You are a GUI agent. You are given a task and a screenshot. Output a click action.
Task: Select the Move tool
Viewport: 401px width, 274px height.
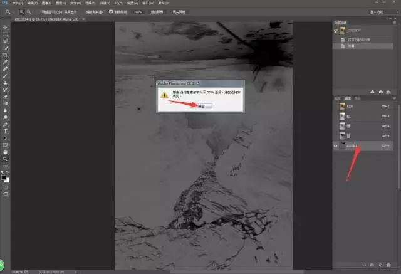pos(6,27)
